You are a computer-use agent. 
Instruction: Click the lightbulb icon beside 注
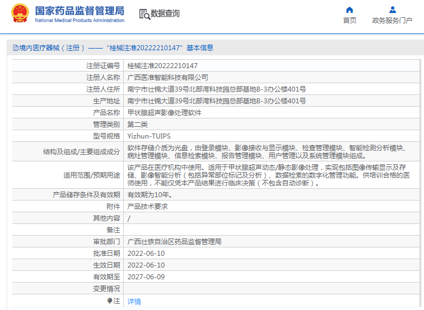[x=110, y=301]
